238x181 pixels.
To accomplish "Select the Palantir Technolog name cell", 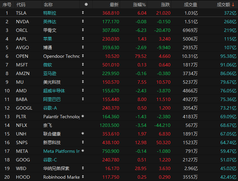I will (62, 117).
